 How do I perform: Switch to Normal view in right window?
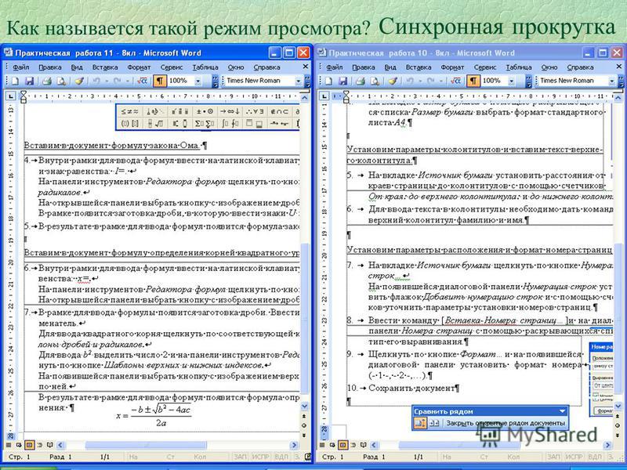(x=322, y=445)
